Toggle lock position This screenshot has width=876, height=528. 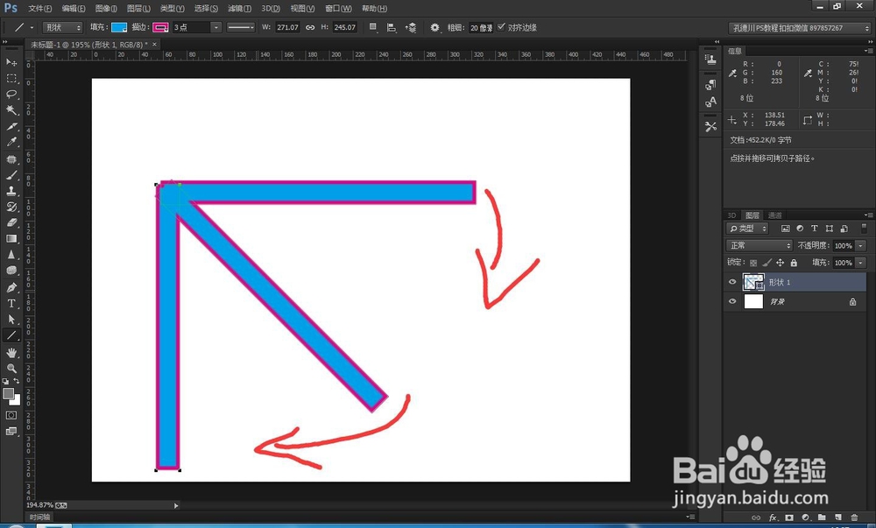point(781,263)
